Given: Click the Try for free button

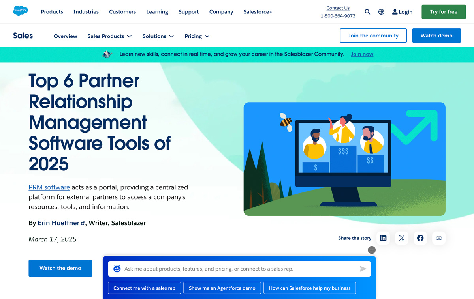Looking at the screenshot, I should pos(443,12).
